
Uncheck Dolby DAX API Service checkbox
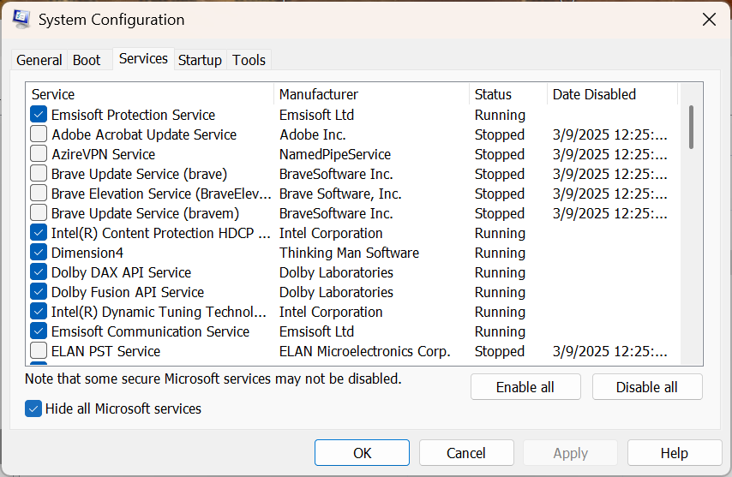tap(39, 271)
